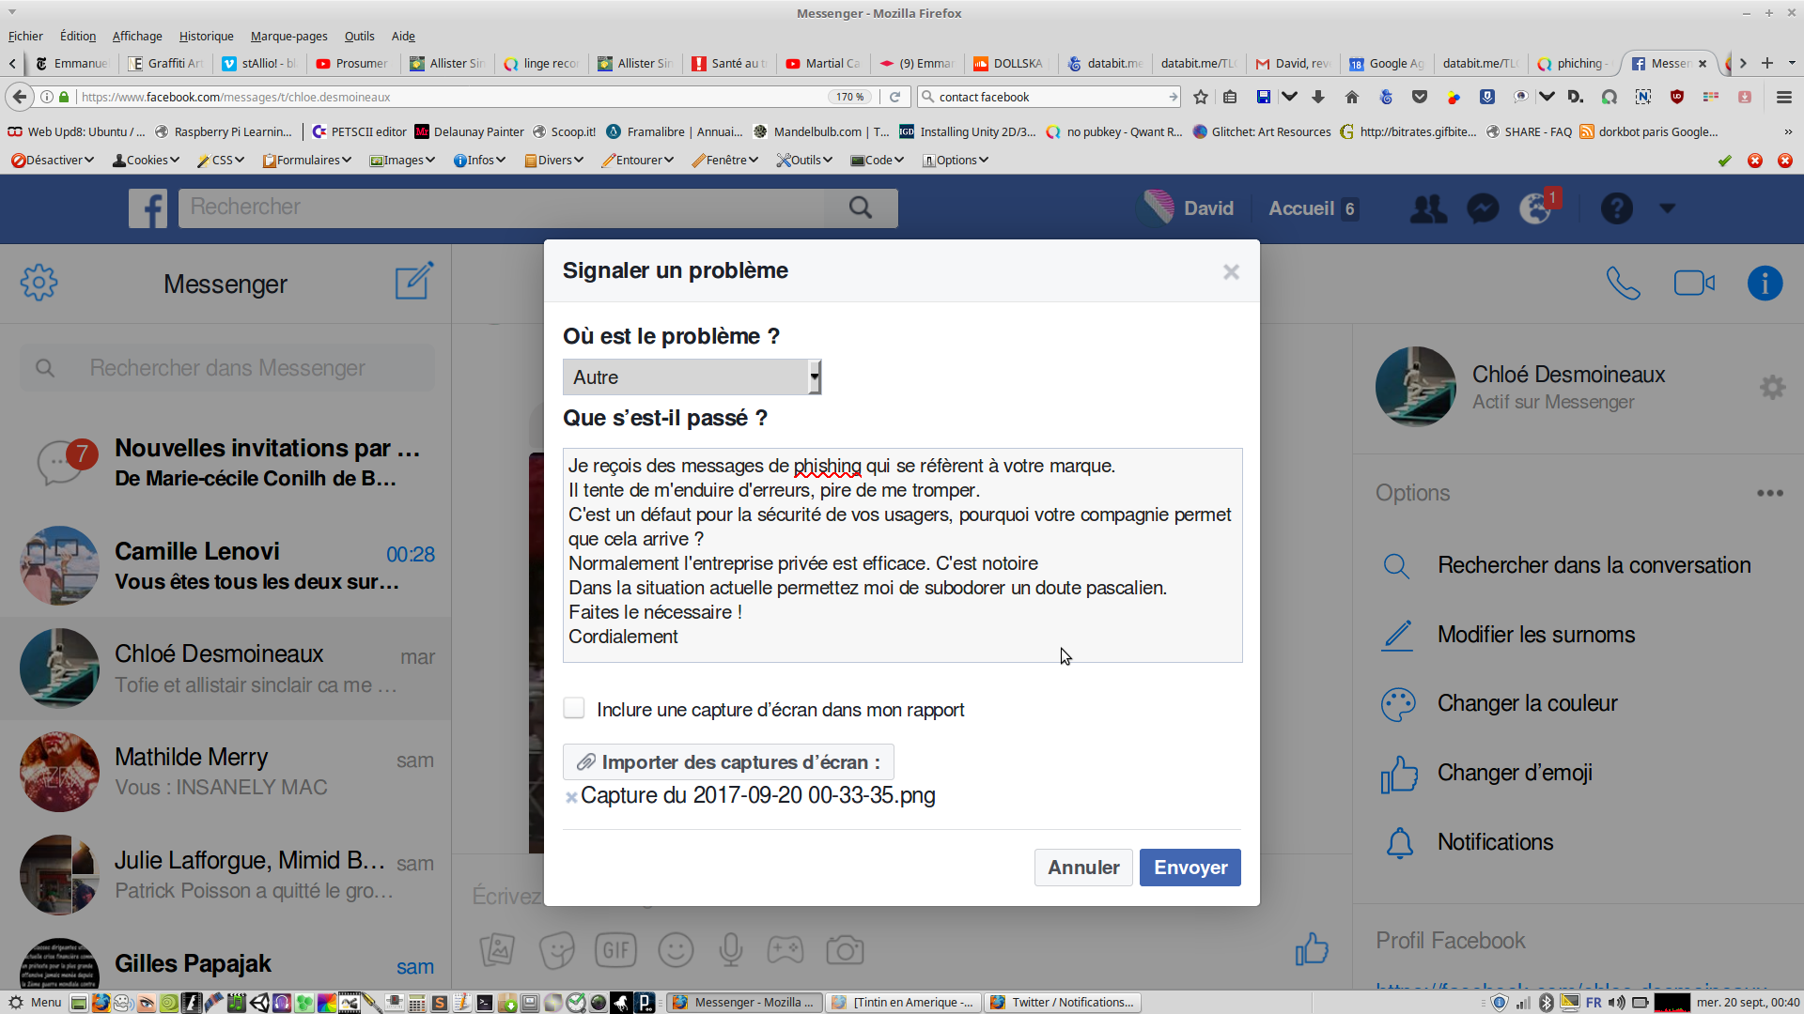The height and width of the screenshot is (1014, 1804).
Task: Click the Messenger settings gear icon
Action: pos(39,283)
